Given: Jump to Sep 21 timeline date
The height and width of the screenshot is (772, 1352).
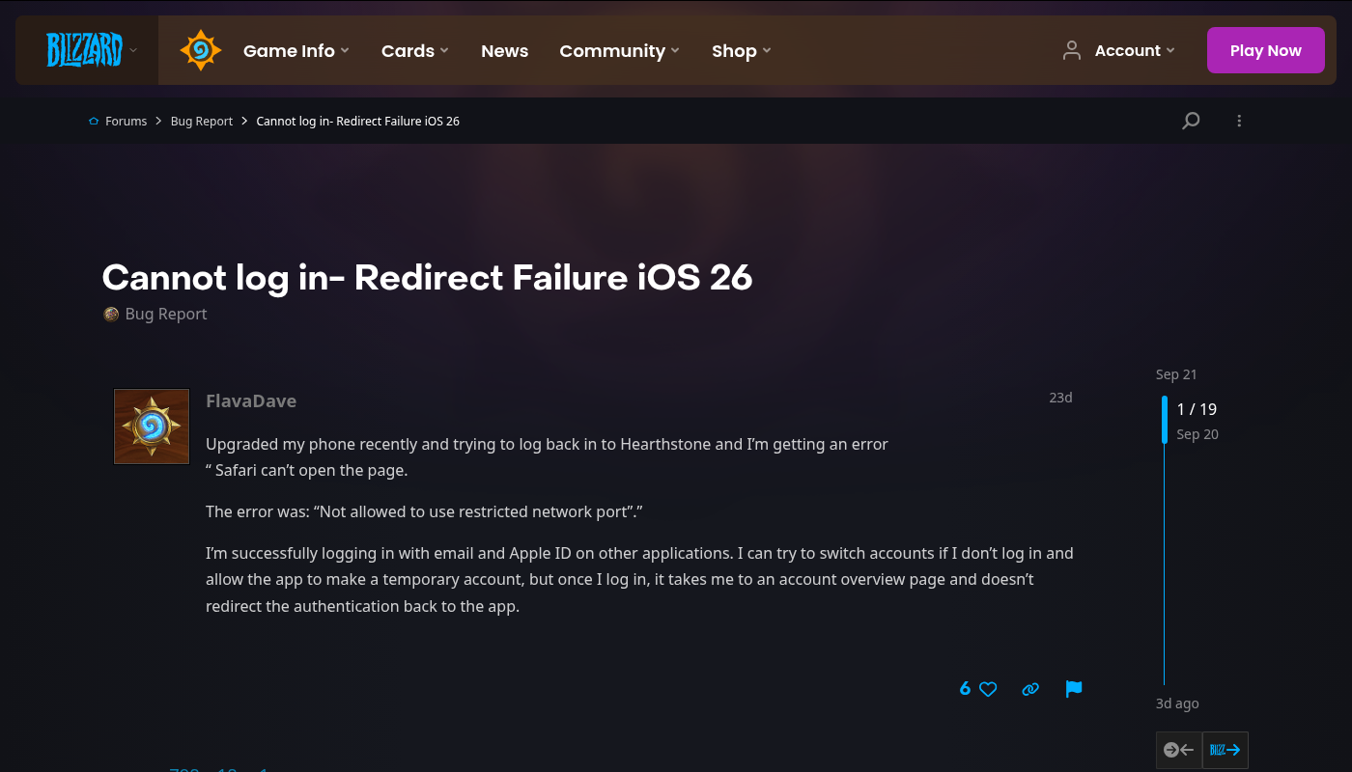Looking at the screenshot, I should [1176, 374].
